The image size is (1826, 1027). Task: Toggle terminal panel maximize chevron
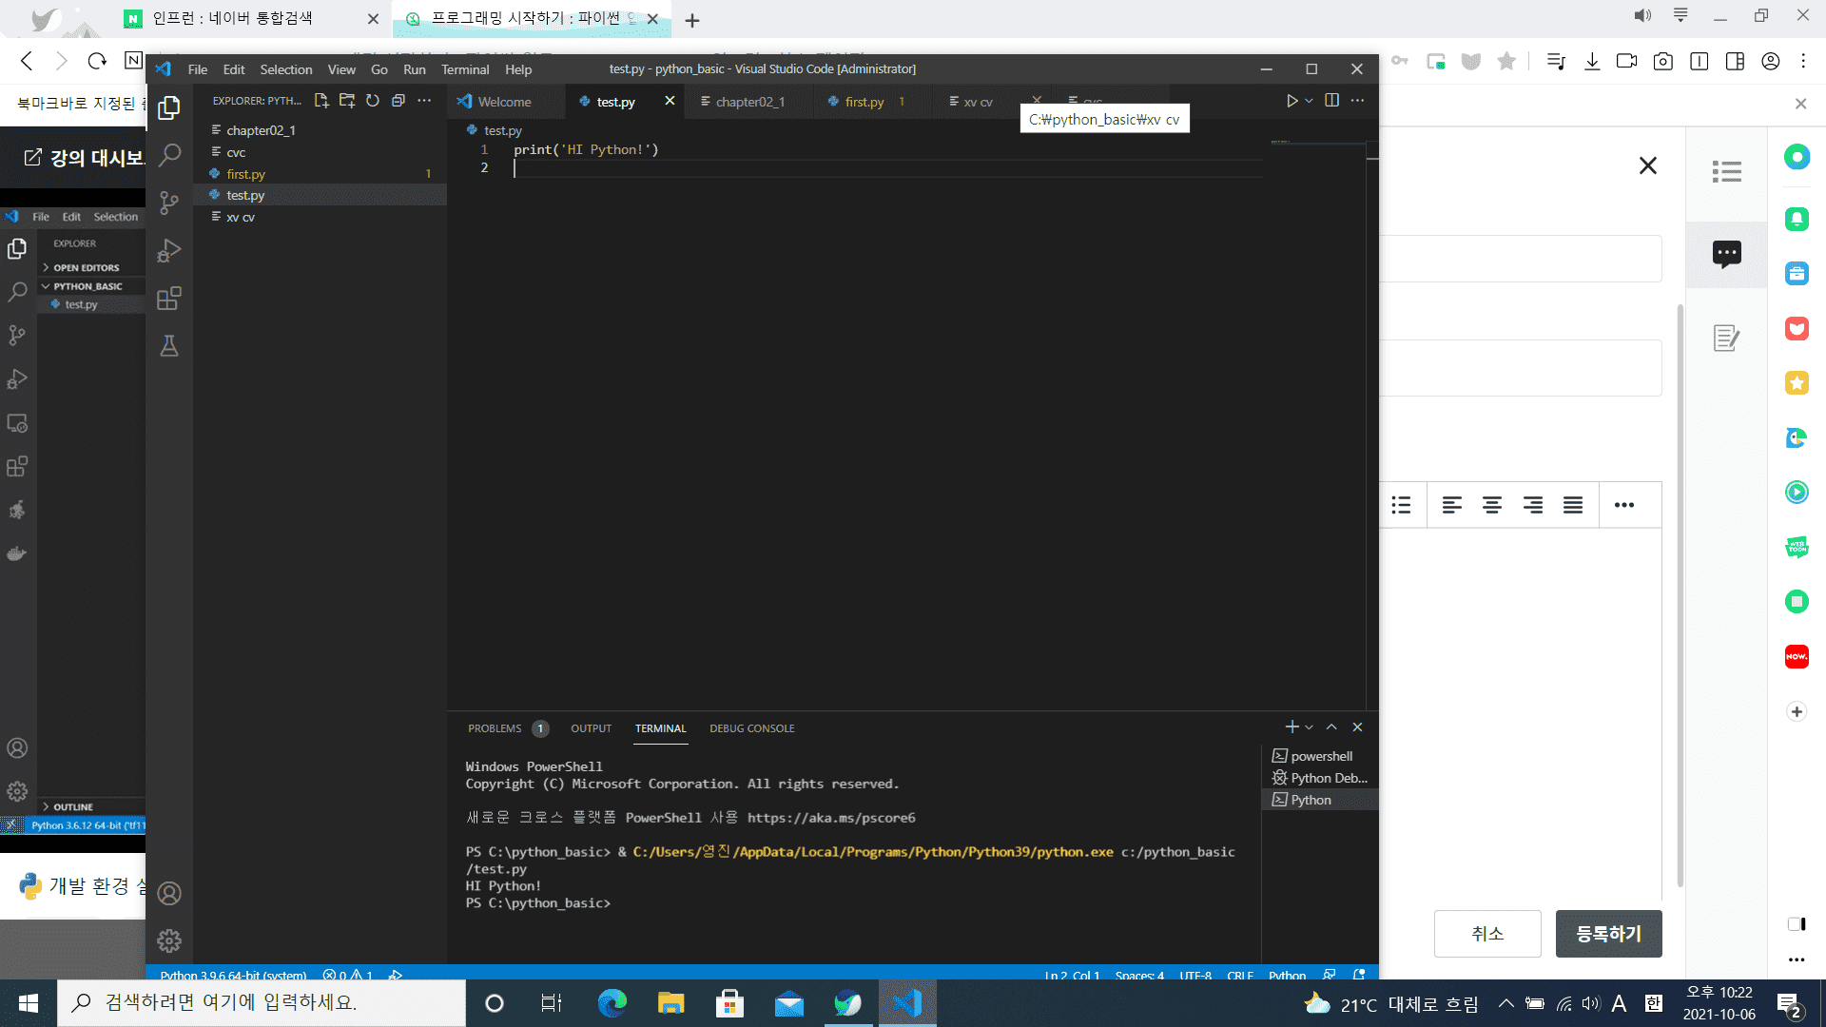click(1331, 727)
